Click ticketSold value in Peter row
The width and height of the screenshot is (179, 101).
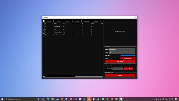(x=86, y=24)
